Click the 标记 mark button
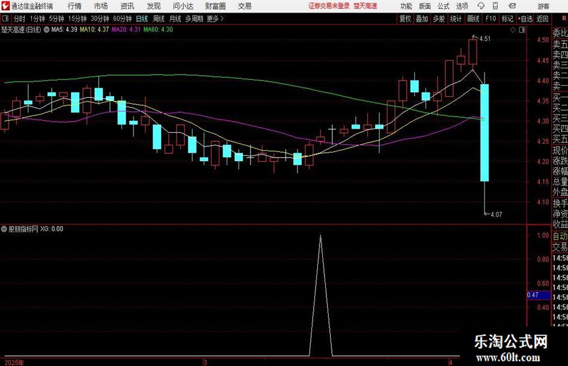Image resolution: width=568 pixels, height=366 pixels. 507,19
